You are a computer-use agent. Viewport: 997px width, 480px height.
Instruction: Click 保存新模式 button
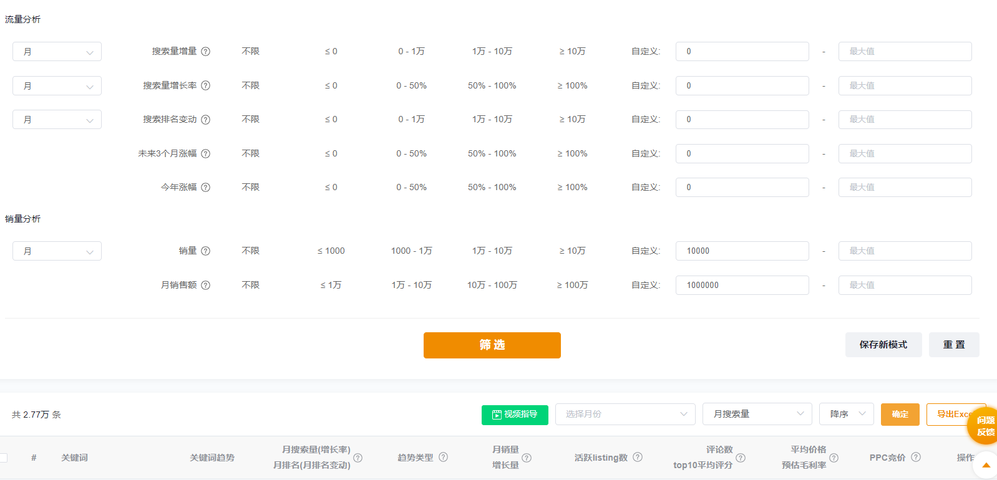point(883,345)
